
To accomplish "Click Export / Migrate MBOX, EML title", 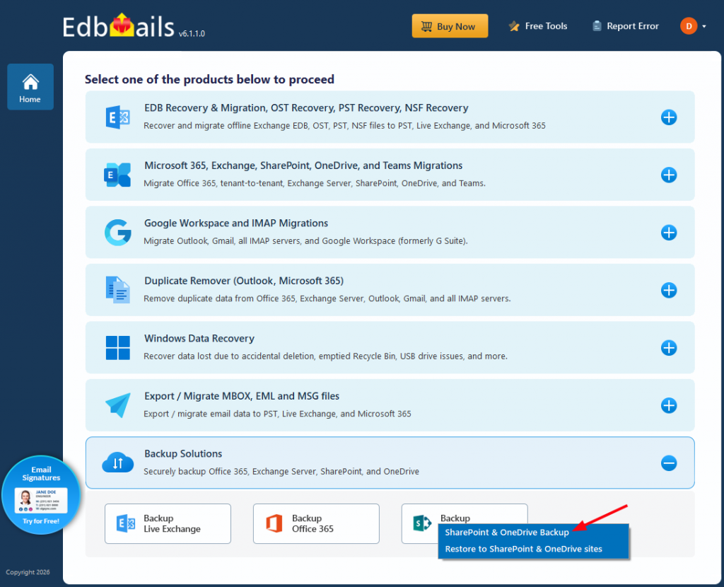I will pyautogui.click(x=242, y=396).
